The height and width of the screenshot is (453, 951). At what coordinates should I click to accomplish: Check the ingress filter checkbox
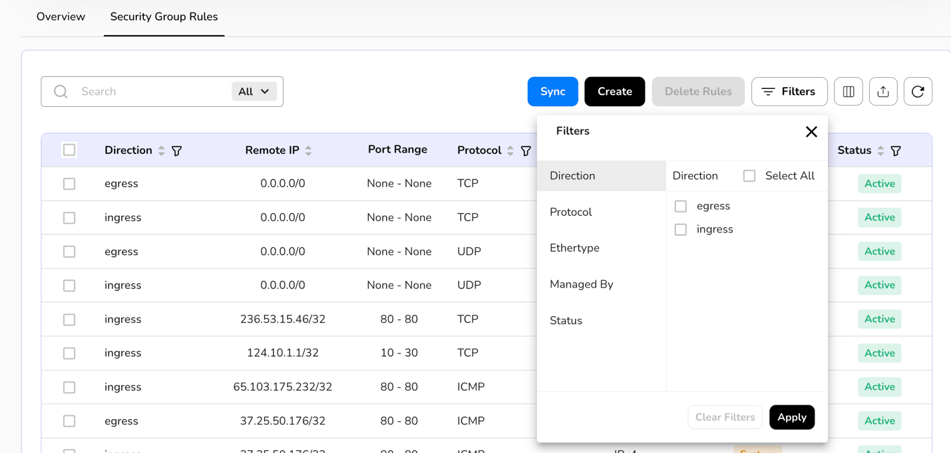680,229
